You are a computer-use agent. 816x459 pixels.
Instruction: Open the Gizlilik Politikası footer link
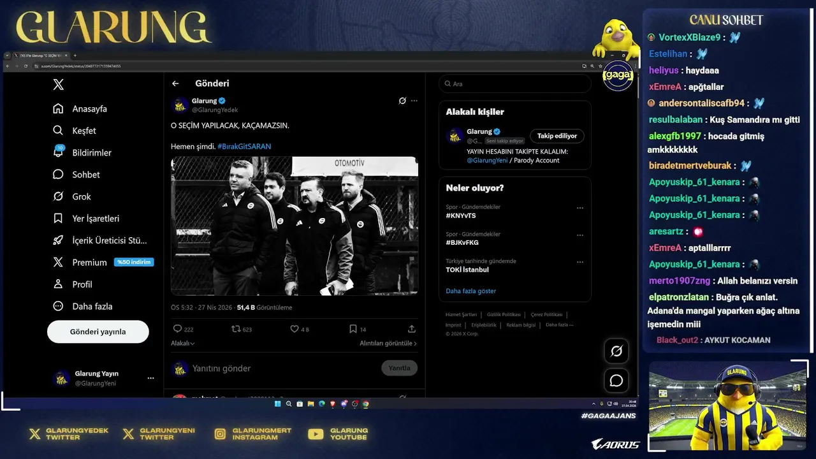pos(504,314)
